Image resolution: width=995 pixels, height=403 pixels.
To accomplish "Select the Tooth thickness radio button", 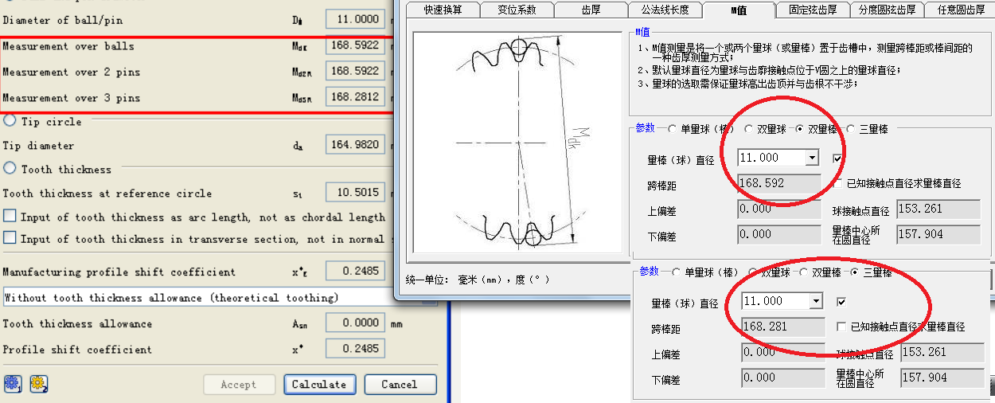I will (10, 169).
